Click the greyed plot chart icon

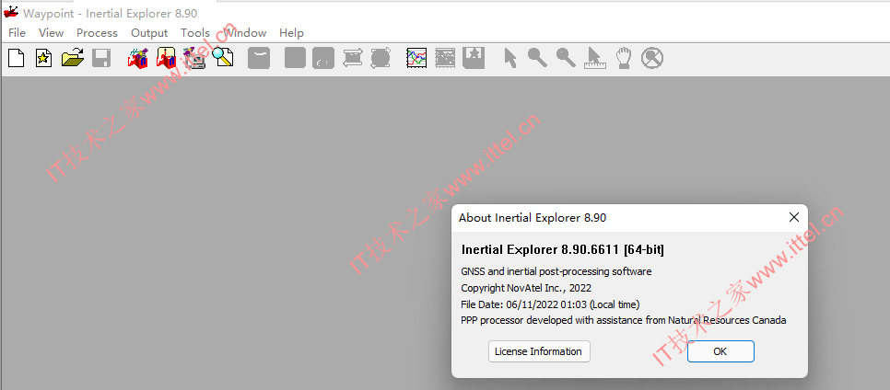click(445, 58)
